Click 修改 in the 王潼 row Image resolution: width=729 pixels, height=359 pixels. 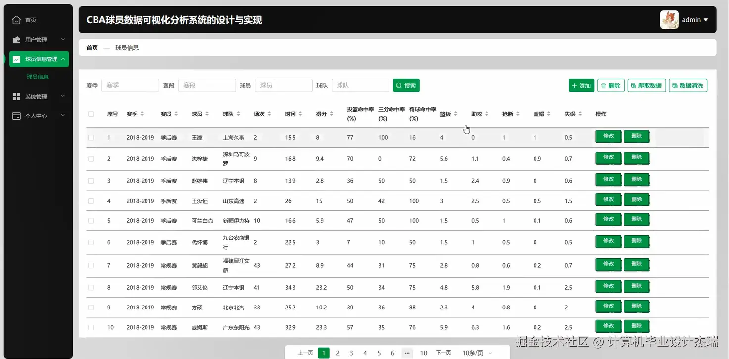pos(608,137)
